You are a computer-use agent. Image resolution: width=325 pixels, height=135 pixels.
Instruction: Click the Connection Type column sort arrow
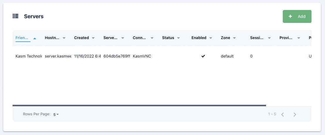pyautogui.click(x=152, y=38)
